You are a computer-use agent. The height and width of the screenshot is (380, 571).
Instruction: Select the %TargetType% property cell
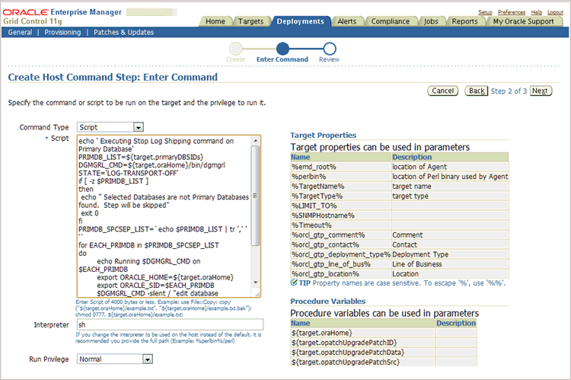[341, 196]
